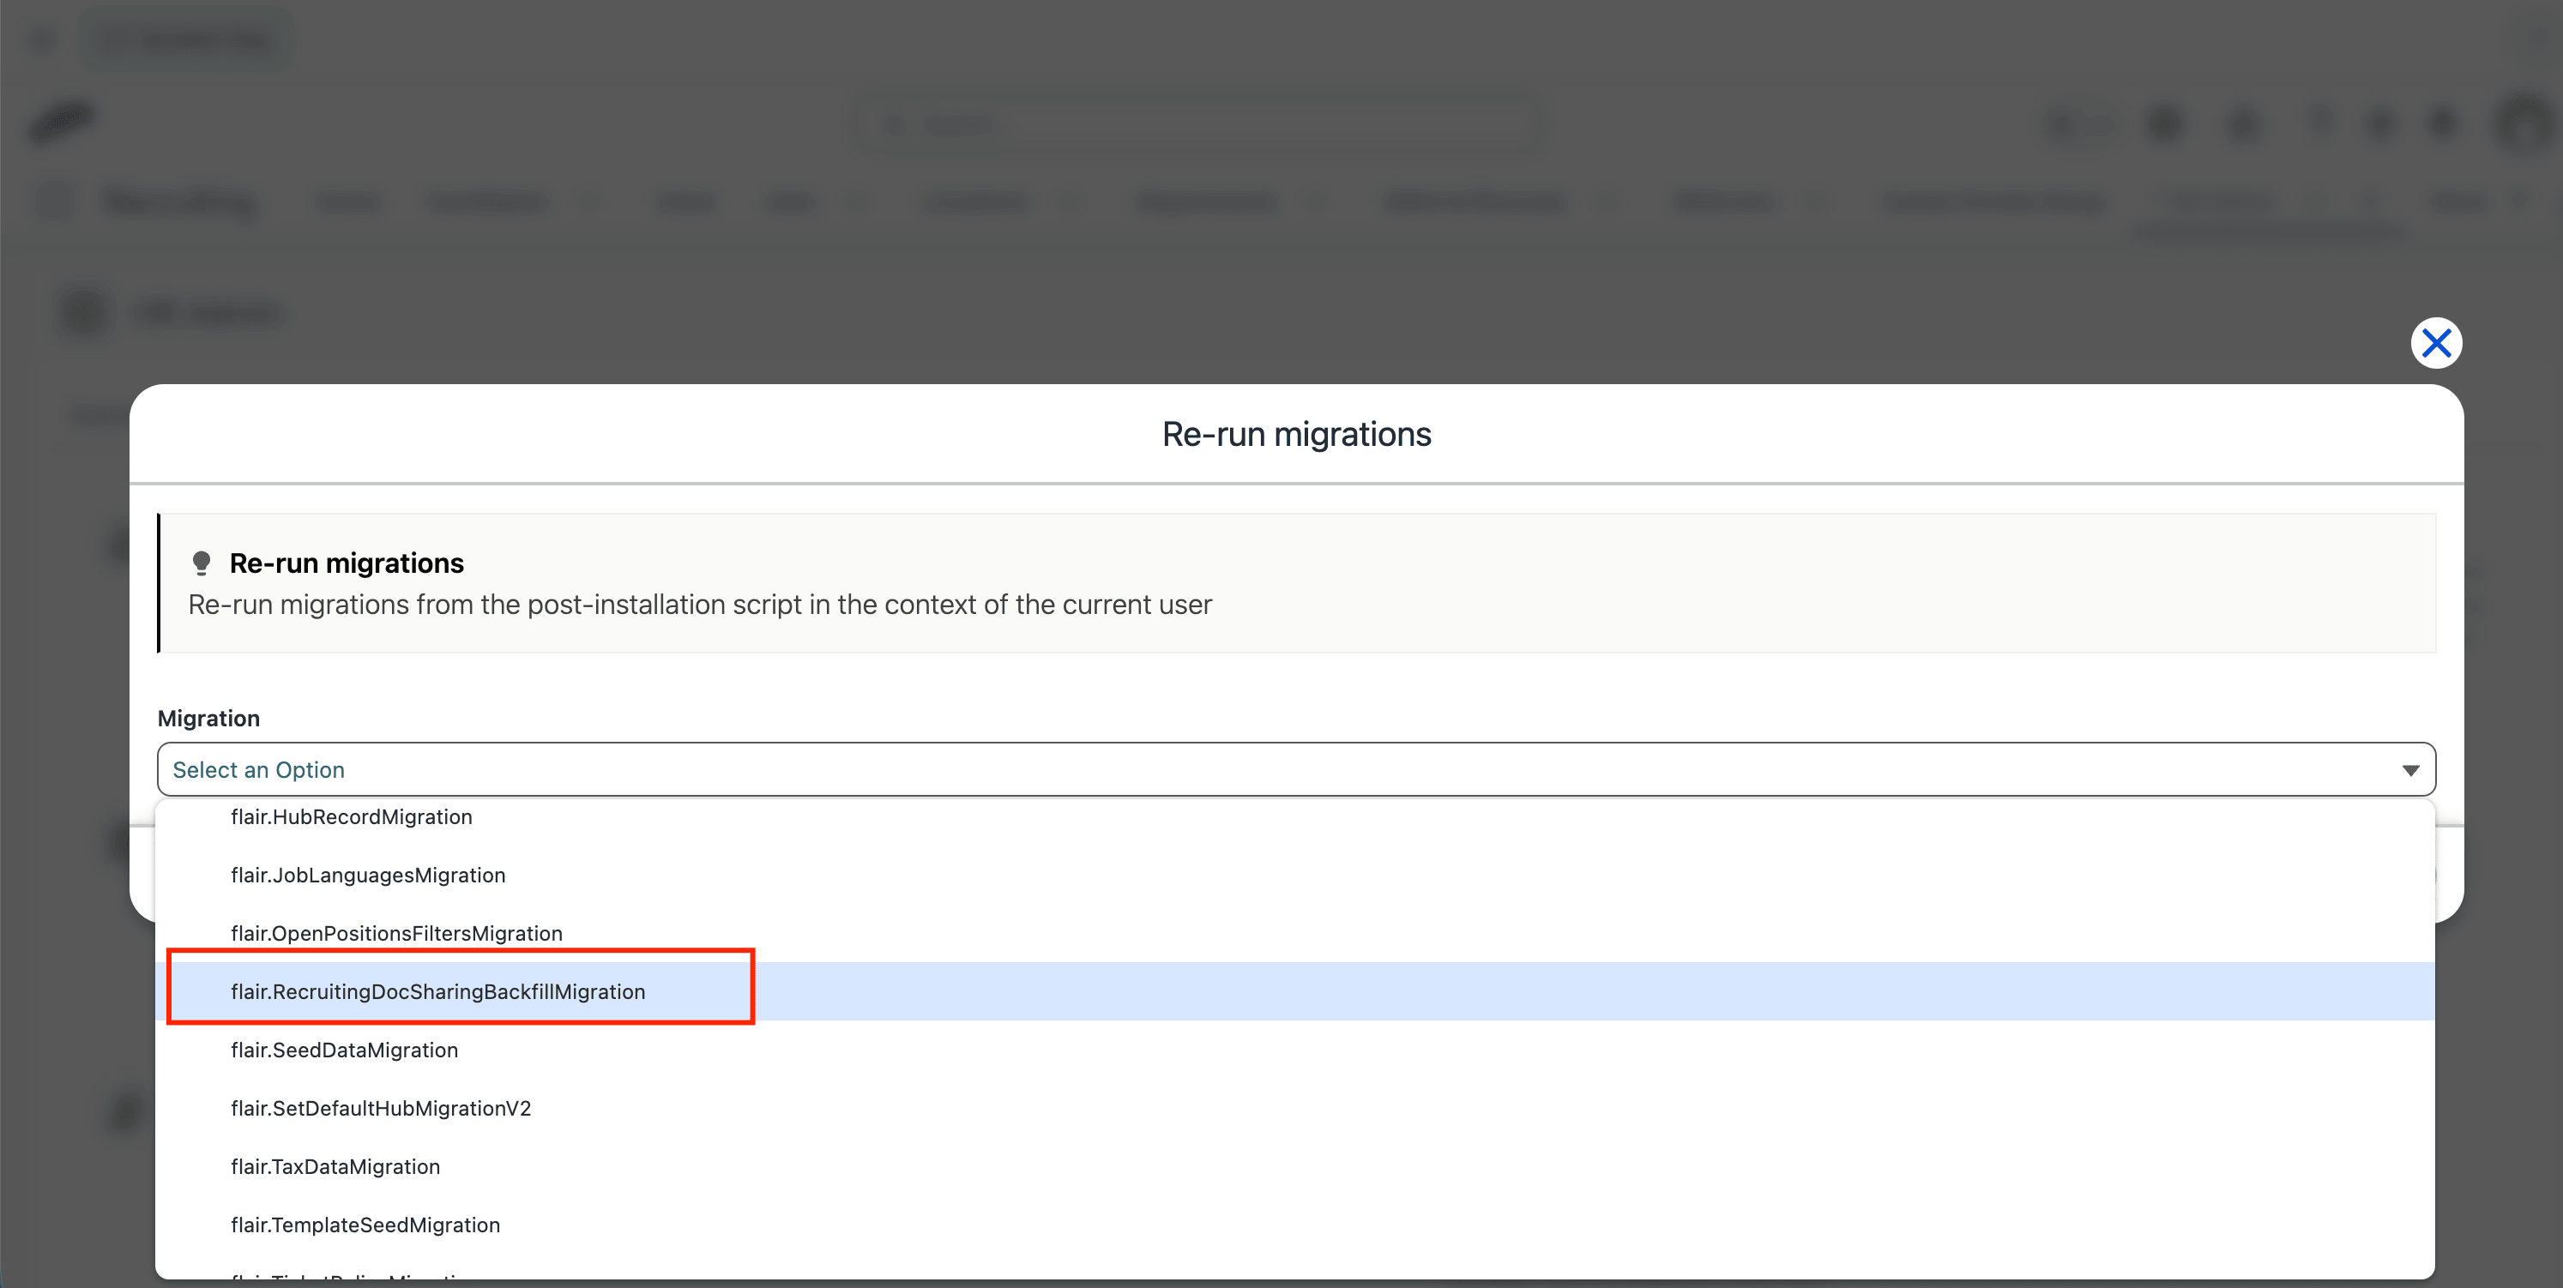The image size is (2563, 1288).
Task: Open the Migration select dropdown
Action: [x=1295, y=769]
